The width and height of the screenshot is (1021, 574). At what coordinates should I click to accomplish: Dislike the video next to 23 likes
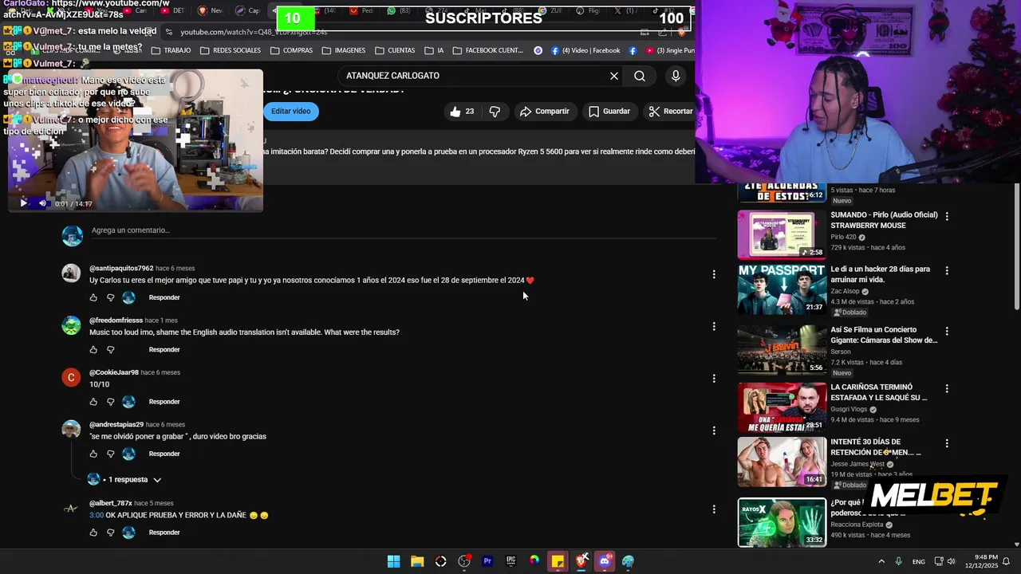pyautogui.click(x=495, y=112)
